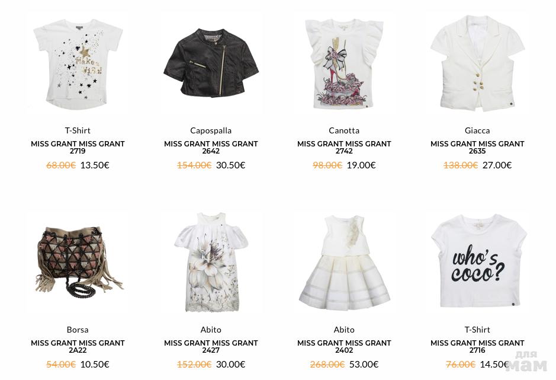The width and height of the screenshot is (556, 380).
Task: Click the MISS GRANT 2716 product title
Action: point(477,346)
